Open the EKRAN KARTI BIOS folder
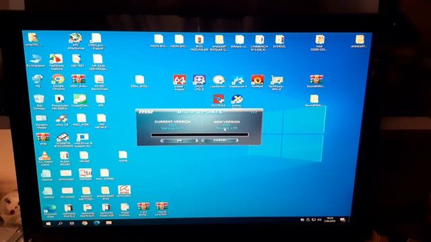This screenshot has height=242, width=431. (105, 193)
